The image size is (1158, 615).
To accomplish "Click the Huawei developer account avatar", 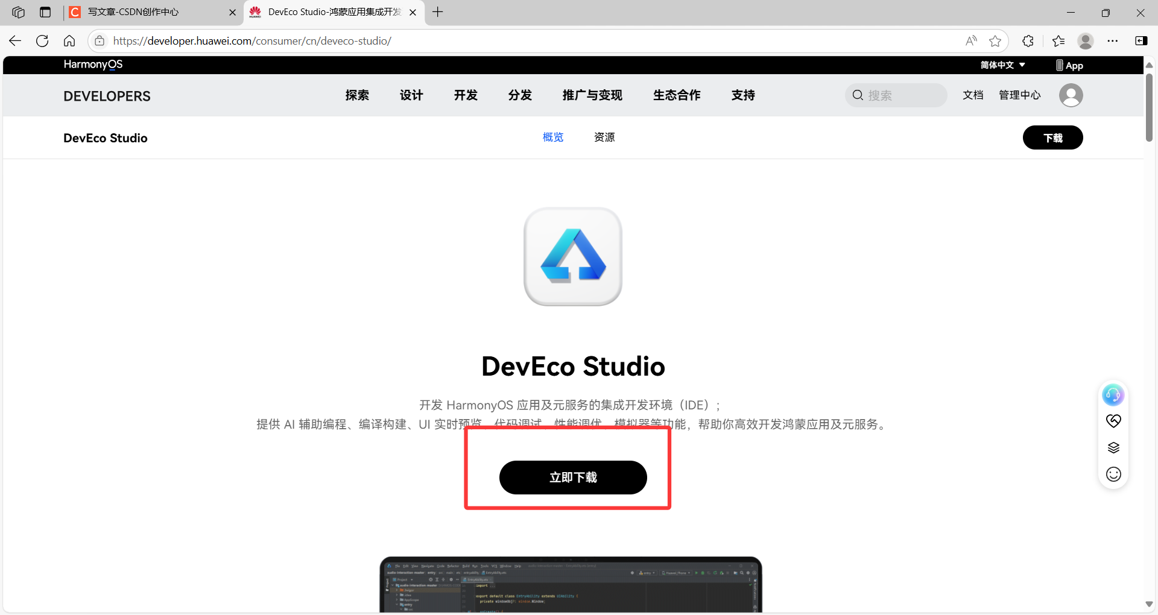I will (1071, 95).
